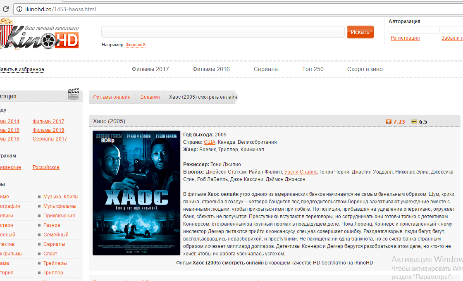Open genre Триллер in sidebar
This screenshot has width=463, height=281.
tap(53, 273)
